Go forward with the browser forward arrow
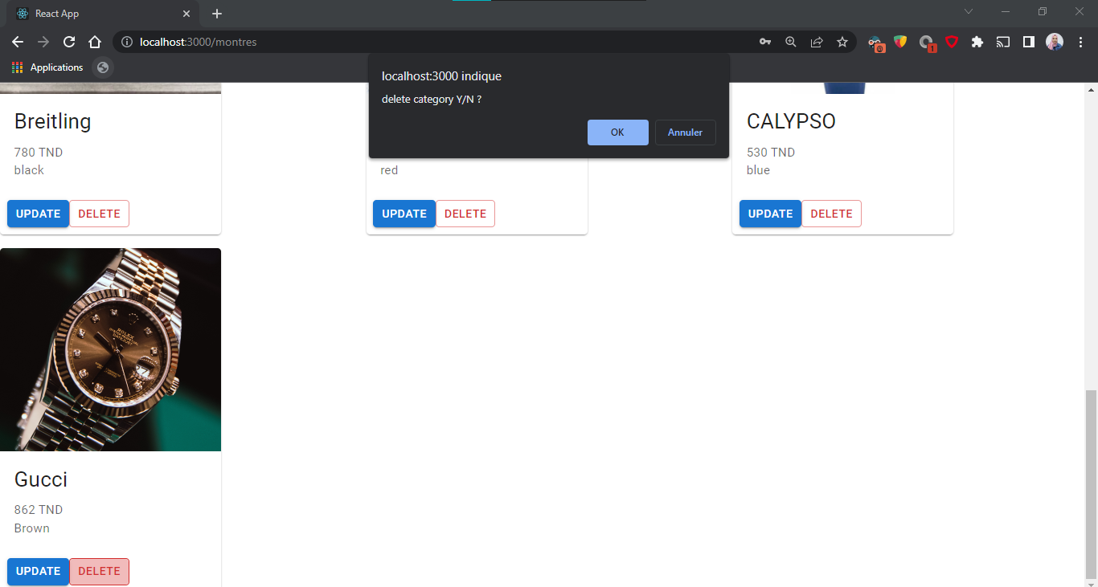This screenshot has width=1098, height=587. click(43, 42)
